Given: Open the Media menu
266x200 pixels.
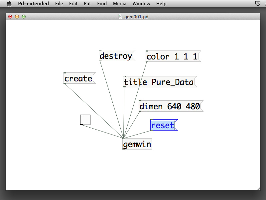Looking at the screenshot, I should tap(120, 3).
